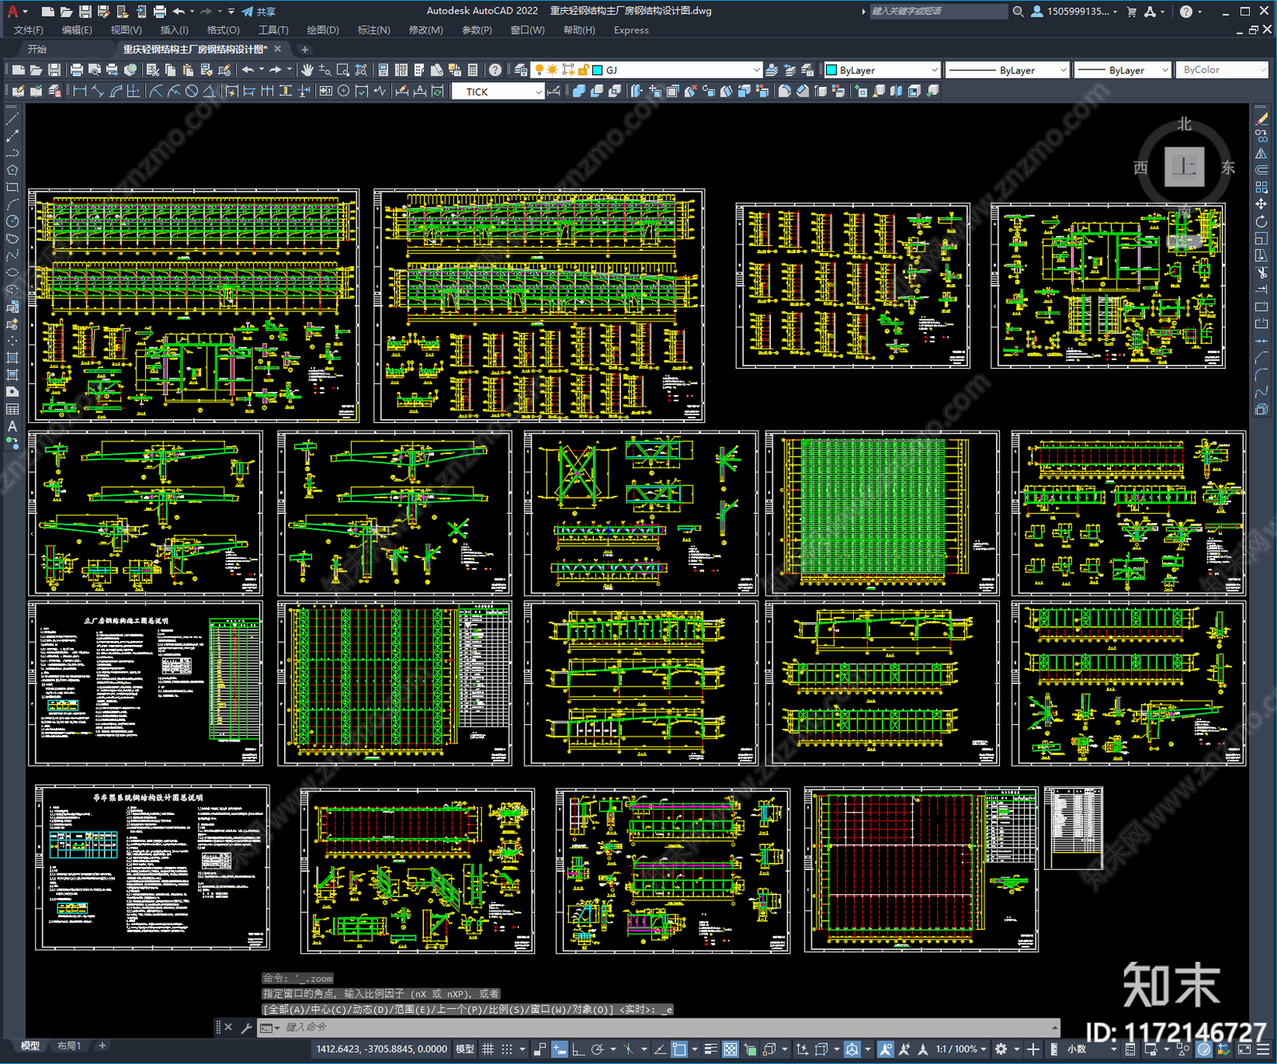Click the 模型 model tab at bottom left
This screenshot has height=1064, width=1277.
[x=30, y=1046]
